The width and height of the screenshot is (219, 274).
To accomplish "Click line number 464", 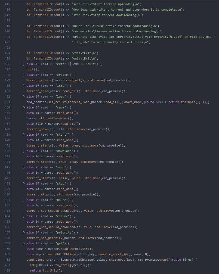I will pos(7,270).
